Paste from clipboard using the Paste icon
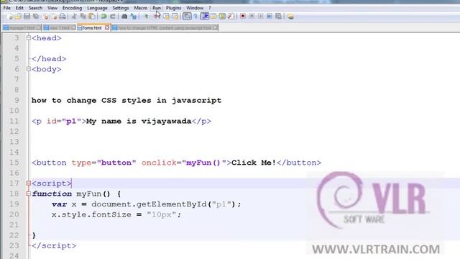Screen dimensions: 460x259 92,17
